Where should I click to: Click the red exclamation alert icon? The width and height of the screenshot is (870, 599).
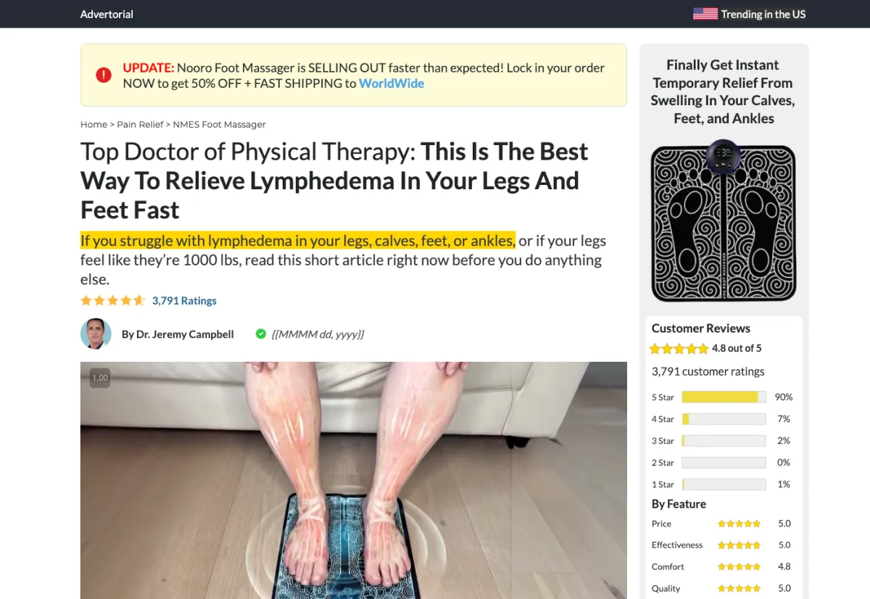[x=104, y=75]
